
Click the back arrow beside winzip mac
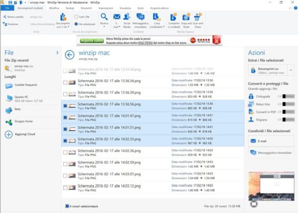70,55
